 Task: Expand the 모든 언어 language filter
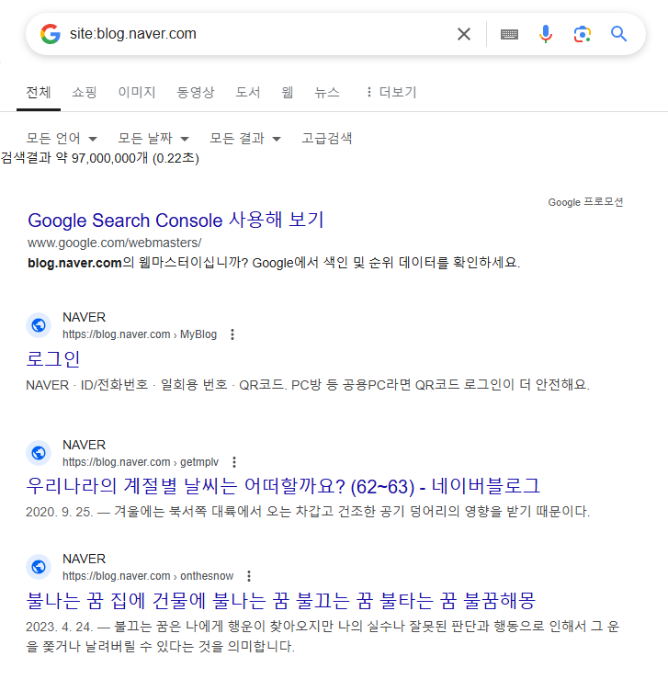[x=62, y=139]
